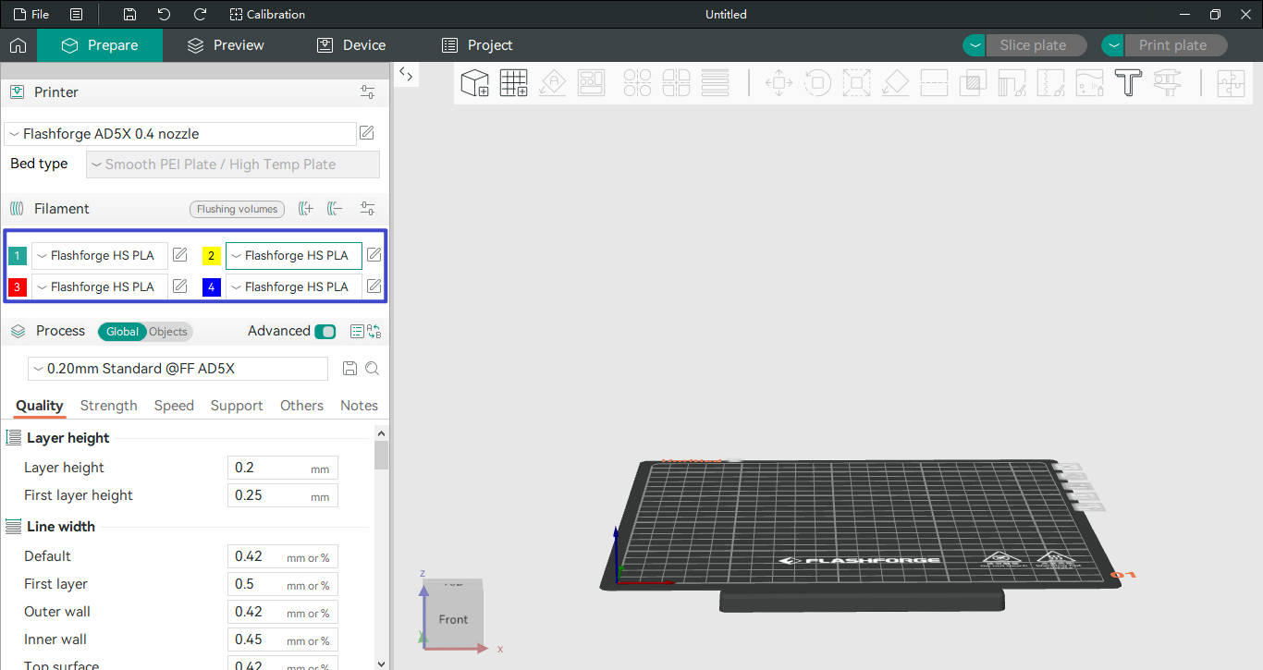Click the Flushing volumes button
The image size is (1263, 670).
(x=237, y=209)
